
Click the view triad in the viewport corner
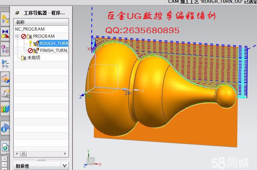click(x=92, y=159)
